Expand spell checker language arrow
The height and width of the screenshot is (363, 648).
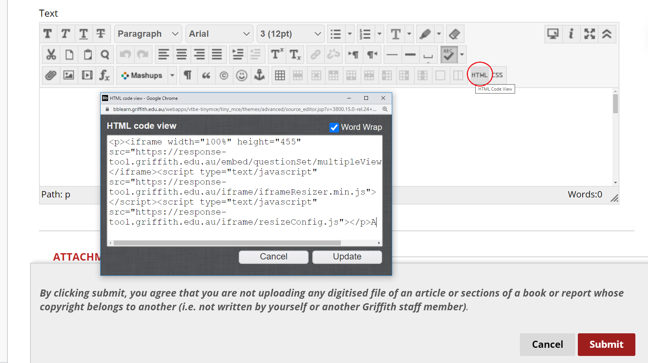tap(462, 55)
